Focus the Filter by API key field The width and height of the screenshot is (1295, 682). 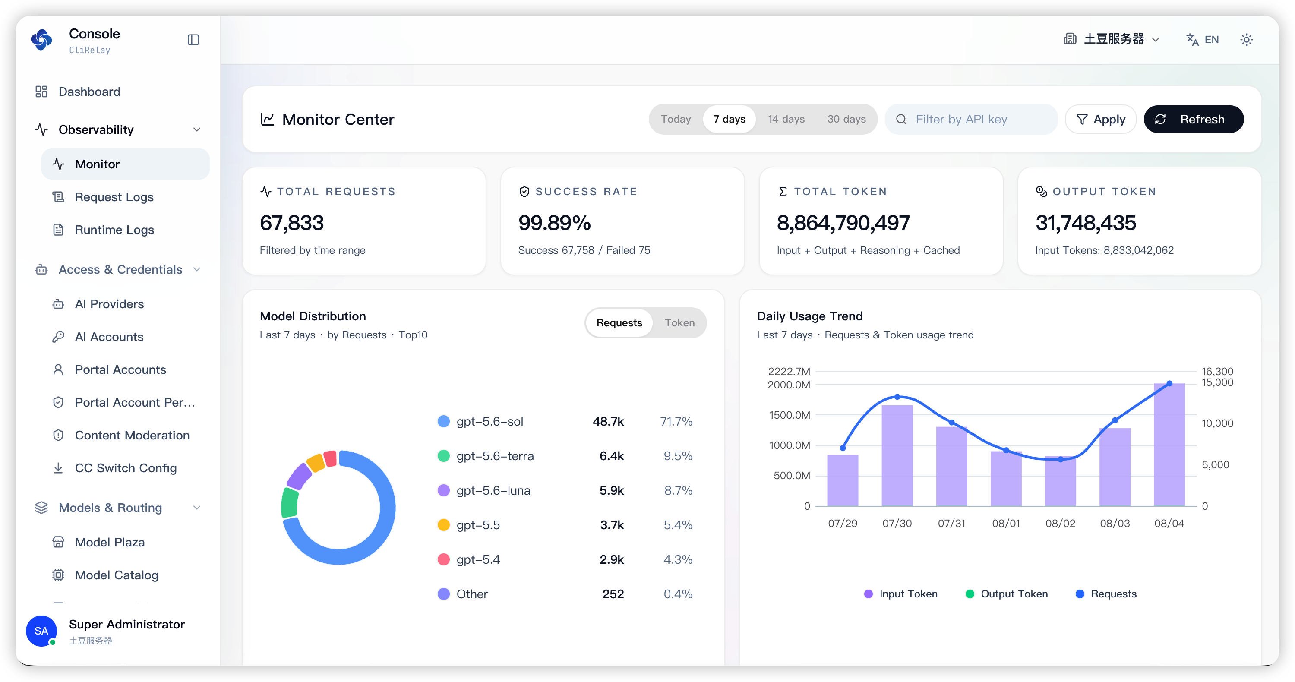pos(971,119)
